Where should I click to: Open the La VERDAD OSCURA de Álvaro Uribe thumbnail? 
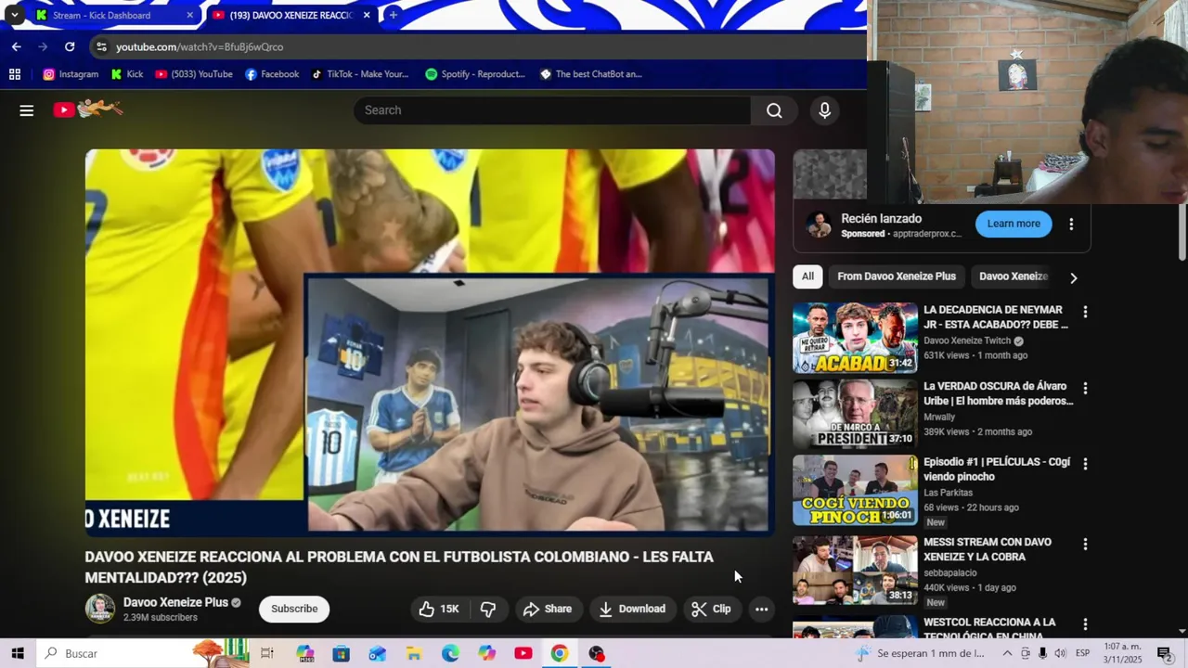pos(855,414)
